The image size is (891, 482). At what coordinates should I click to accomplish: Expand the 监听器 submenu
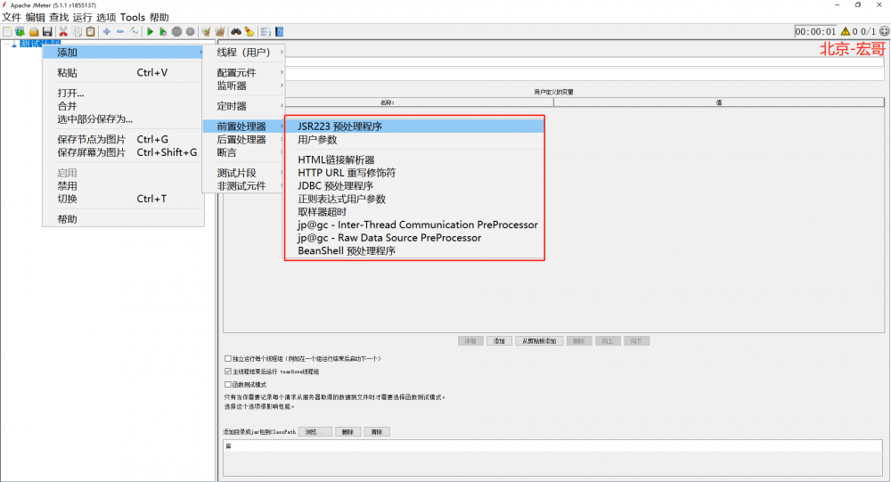point(244,86)
